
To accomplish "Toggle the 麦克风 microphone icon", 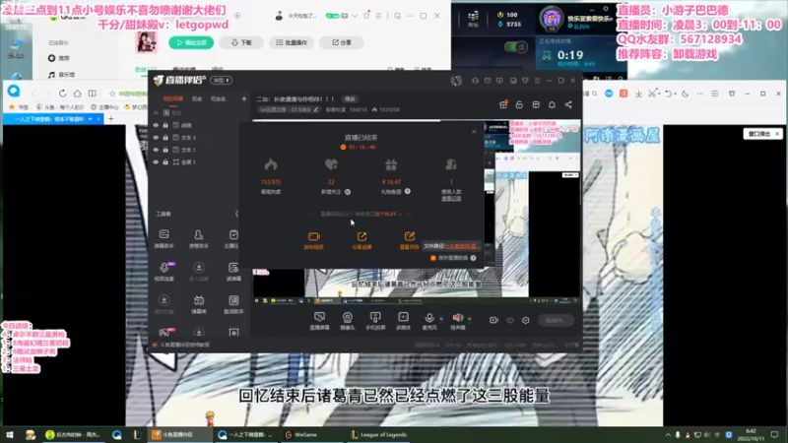I will pos(429,320).
